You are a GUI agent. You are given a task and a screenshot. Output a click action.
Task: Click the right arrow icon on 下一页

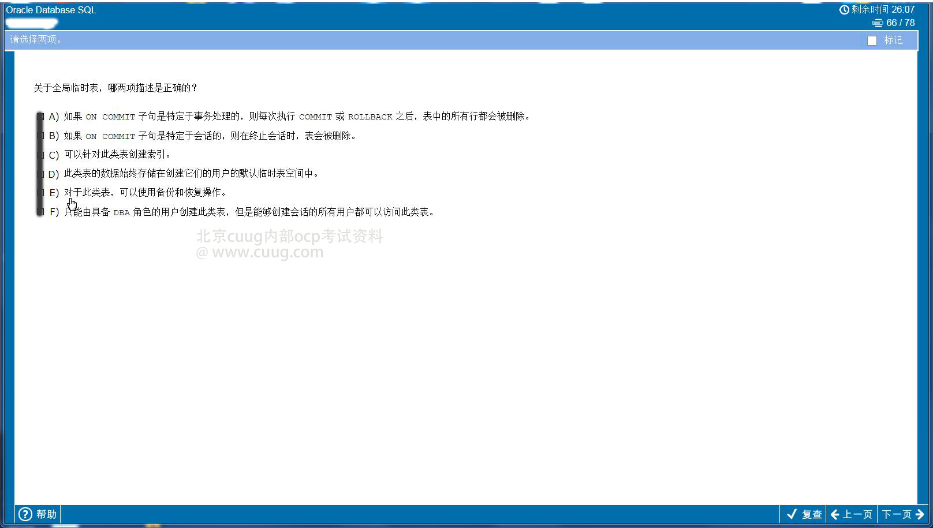[x=920, y=514]
